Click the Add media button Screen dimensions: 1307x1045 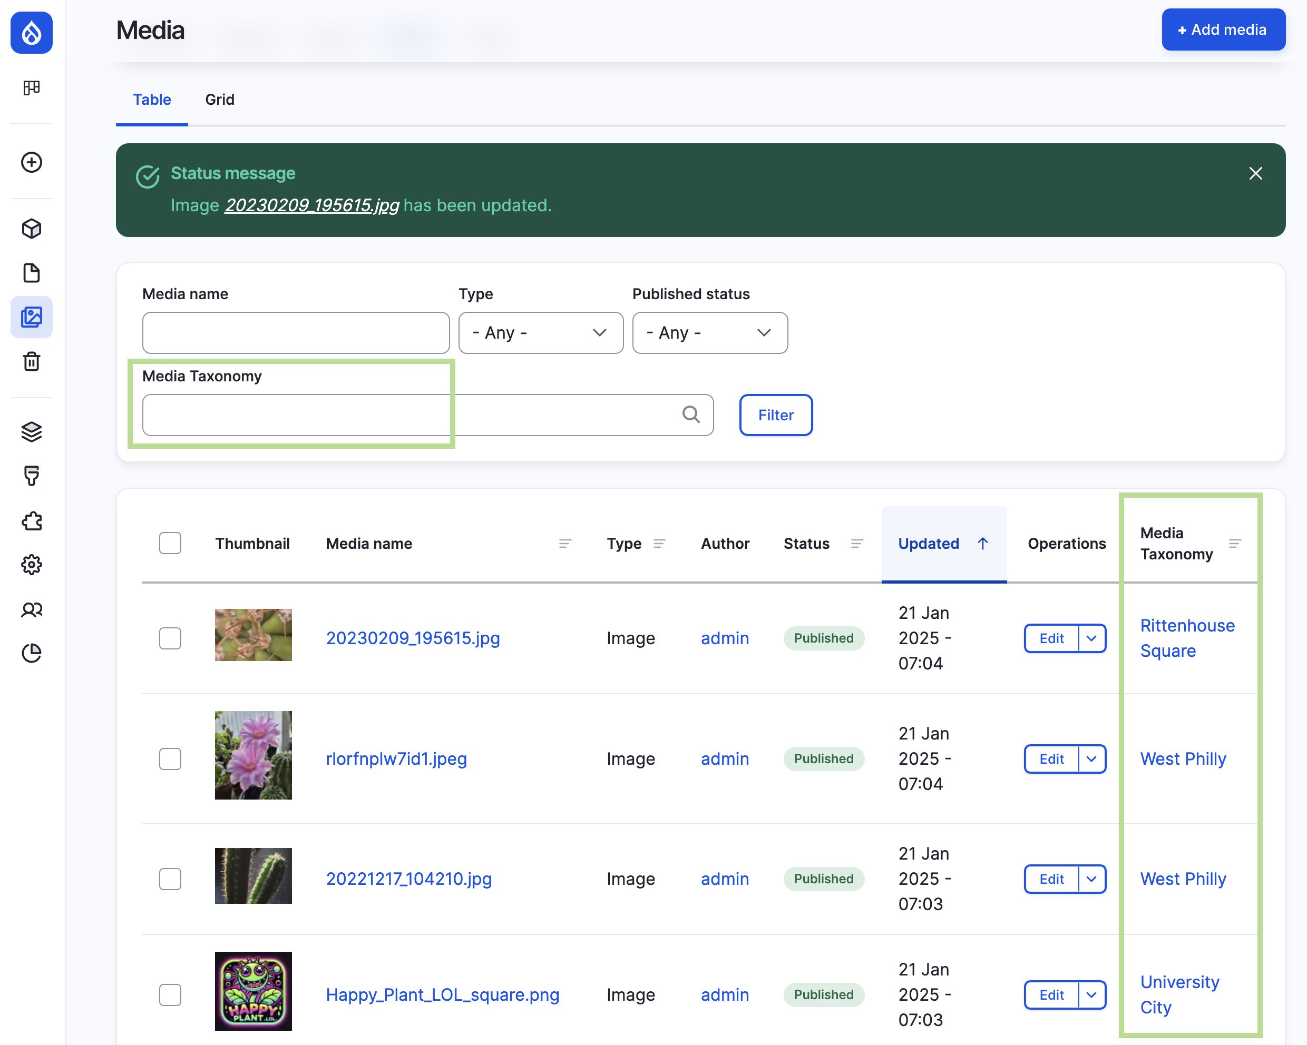click(x=1223, y=29)
